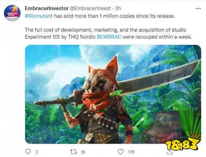Click the 18183 watermark logo
Viewport: 206px width, 157px height.
[x=183, y=144]
